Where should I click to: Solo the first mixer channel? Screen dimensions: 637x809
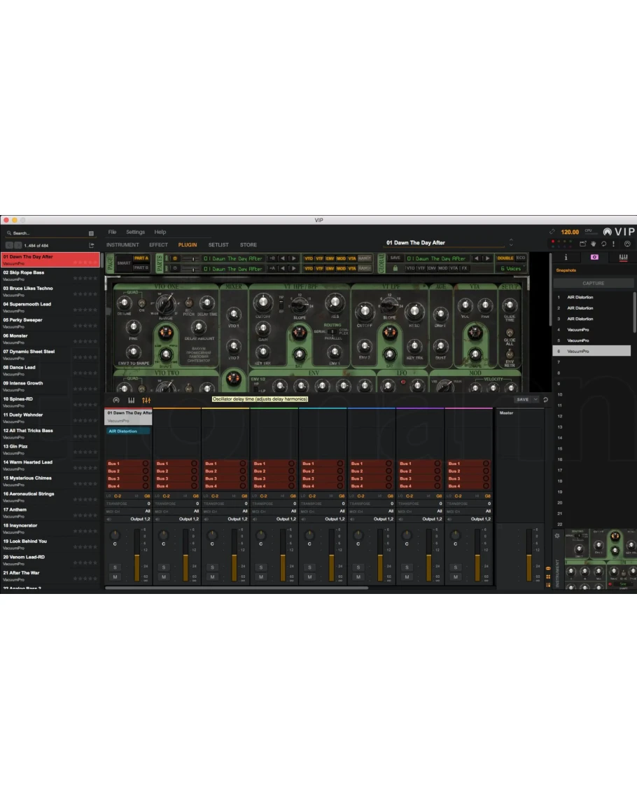(x=115, y=567)
